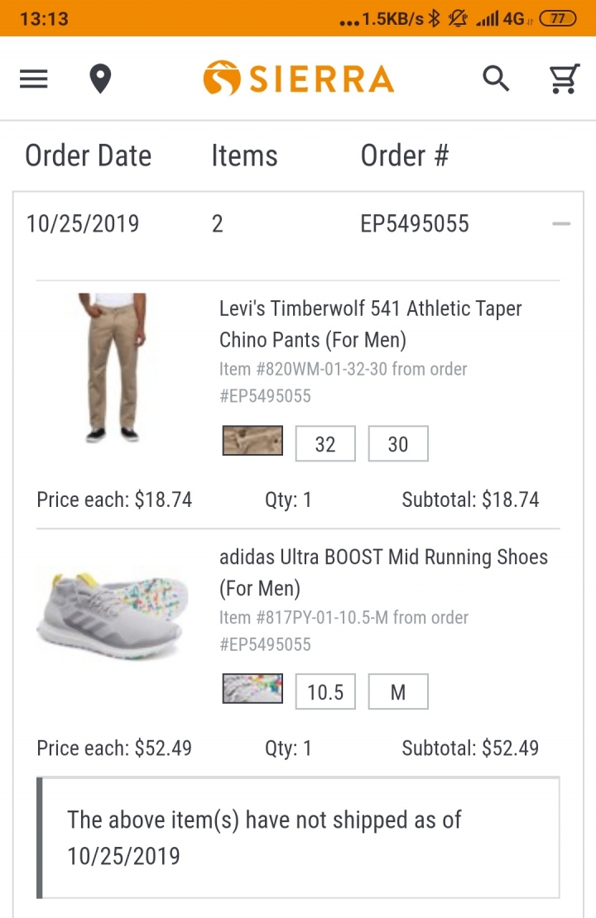
Task: Open the hamburger navigation menu
Action: [x=34, y=79]
